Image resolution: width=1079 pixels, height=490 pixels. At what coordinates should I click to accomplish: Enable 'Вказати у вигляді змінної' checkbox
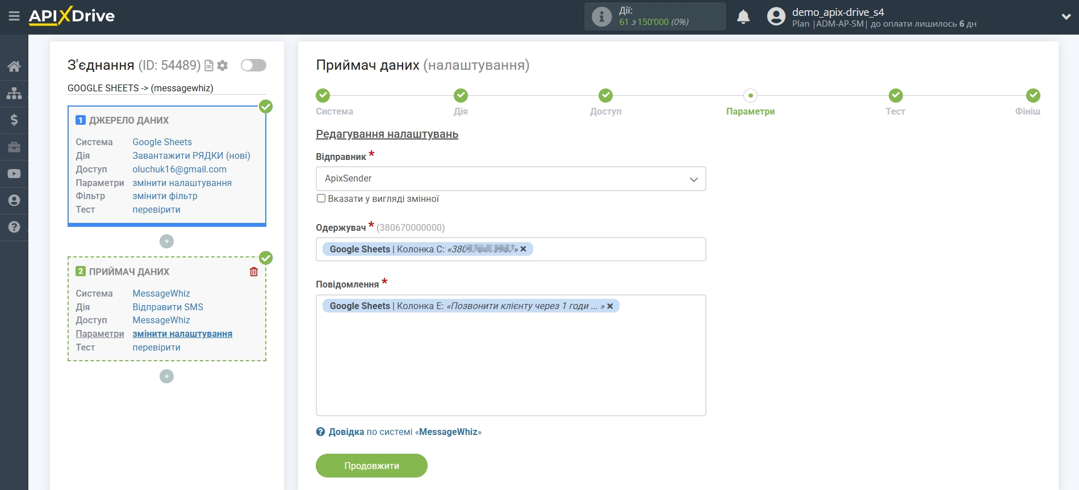point(321,198)
